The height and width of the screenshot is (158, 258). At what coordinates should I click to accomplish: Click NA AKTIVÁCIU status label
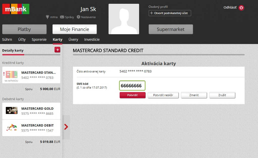click(11, 81)
